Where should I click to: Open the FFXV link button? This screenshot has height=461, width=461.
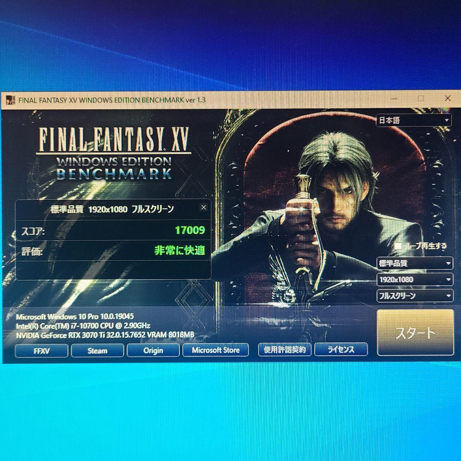(x=41, y=351)
